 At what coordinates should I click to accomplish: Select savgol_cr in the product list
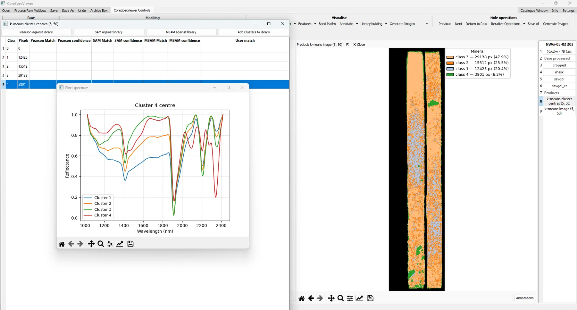point(559,86)
